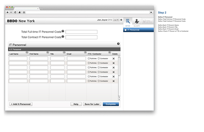Switch to the Validate tab
Image resolution: width=204 pixels, height=132 pixels.
137,22
